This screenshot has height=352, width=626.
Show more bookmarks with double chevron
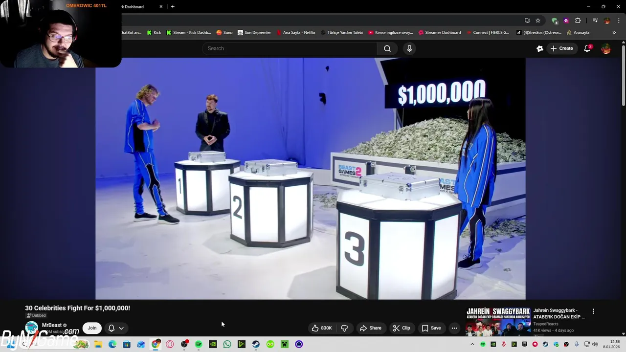point(614,33)
